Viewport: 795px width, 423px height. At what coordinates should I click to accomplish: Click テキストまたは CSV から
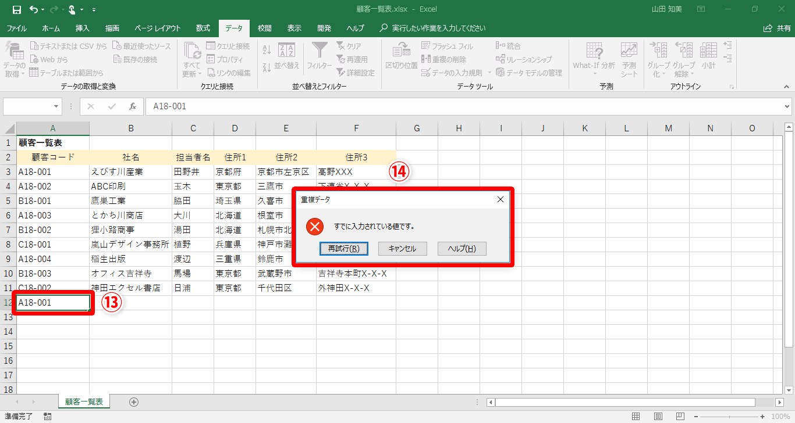point(69,46)
